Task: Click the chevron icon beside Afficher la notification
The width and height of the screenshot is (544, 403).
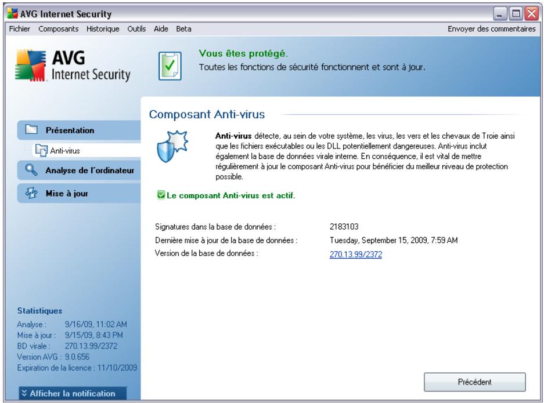Action: pyautogui.click(x=24, y=393)
